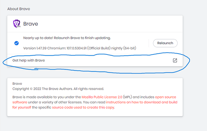Click the Brave label atop the license card

(x=17, y=84)
